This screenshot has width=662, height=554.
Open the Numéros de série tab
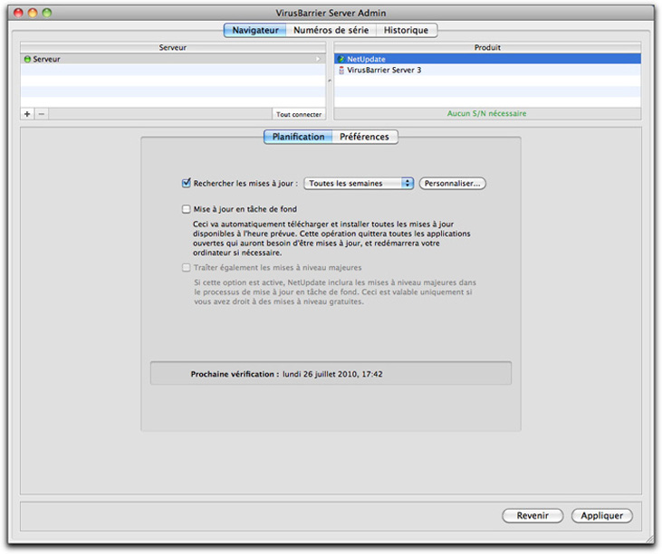(x=331, y=31)
